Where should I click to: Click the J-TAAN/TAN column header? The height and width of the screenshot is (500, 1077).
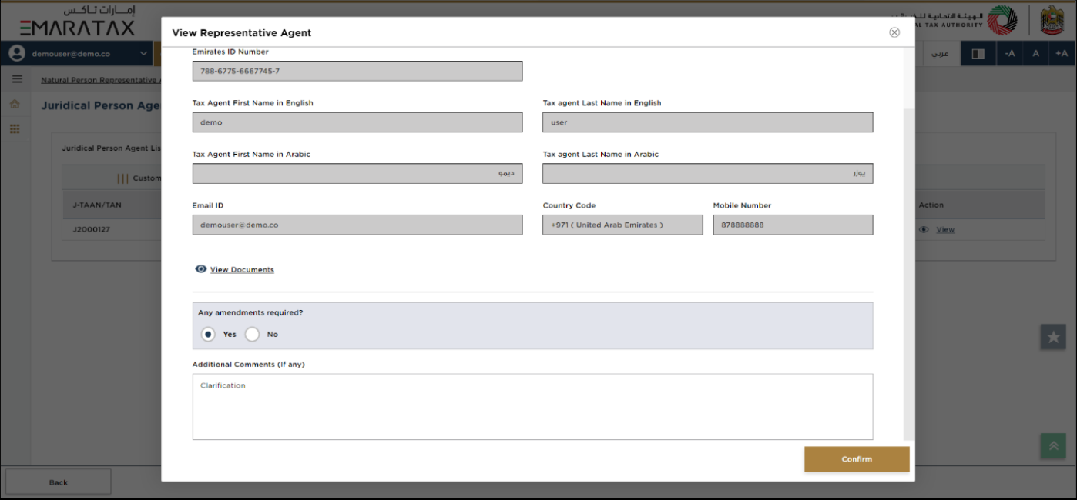pos(97,205)
